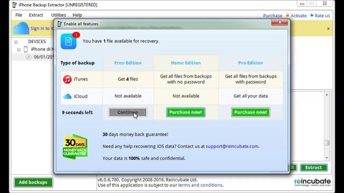This screenshot has width=344, height=193.
Task: Click the Purchase link in top bar
Action: (x=273, y=16)
